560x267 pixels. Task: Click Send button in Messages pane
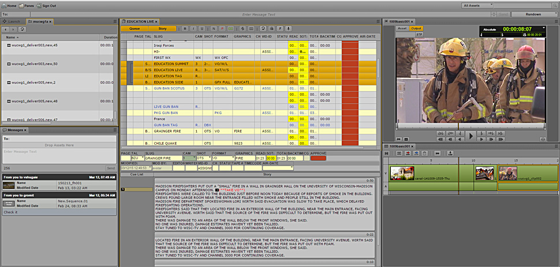pos(111,168)
